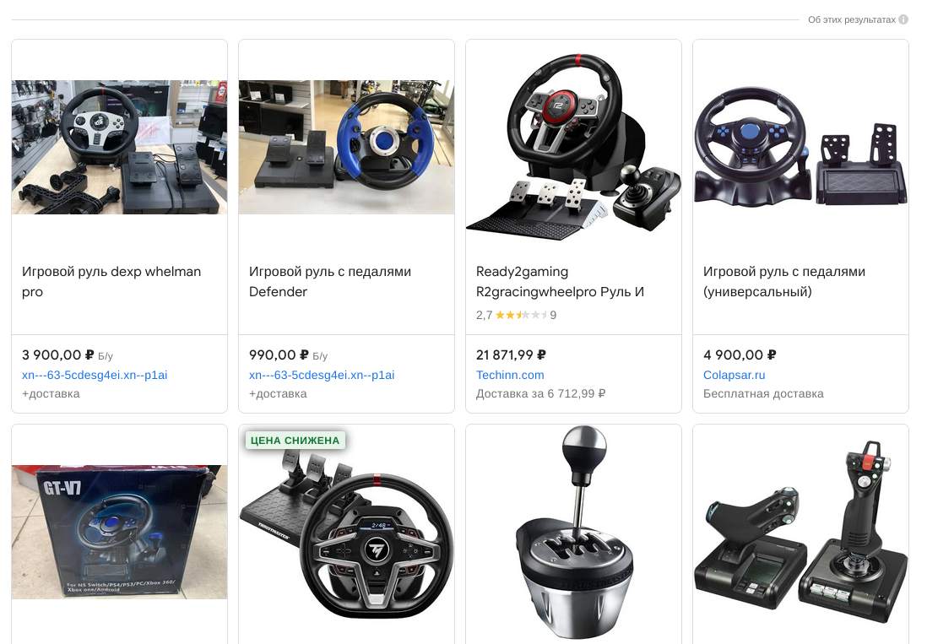
Task: Open the gear shifter product image
Action: [573, 532]
